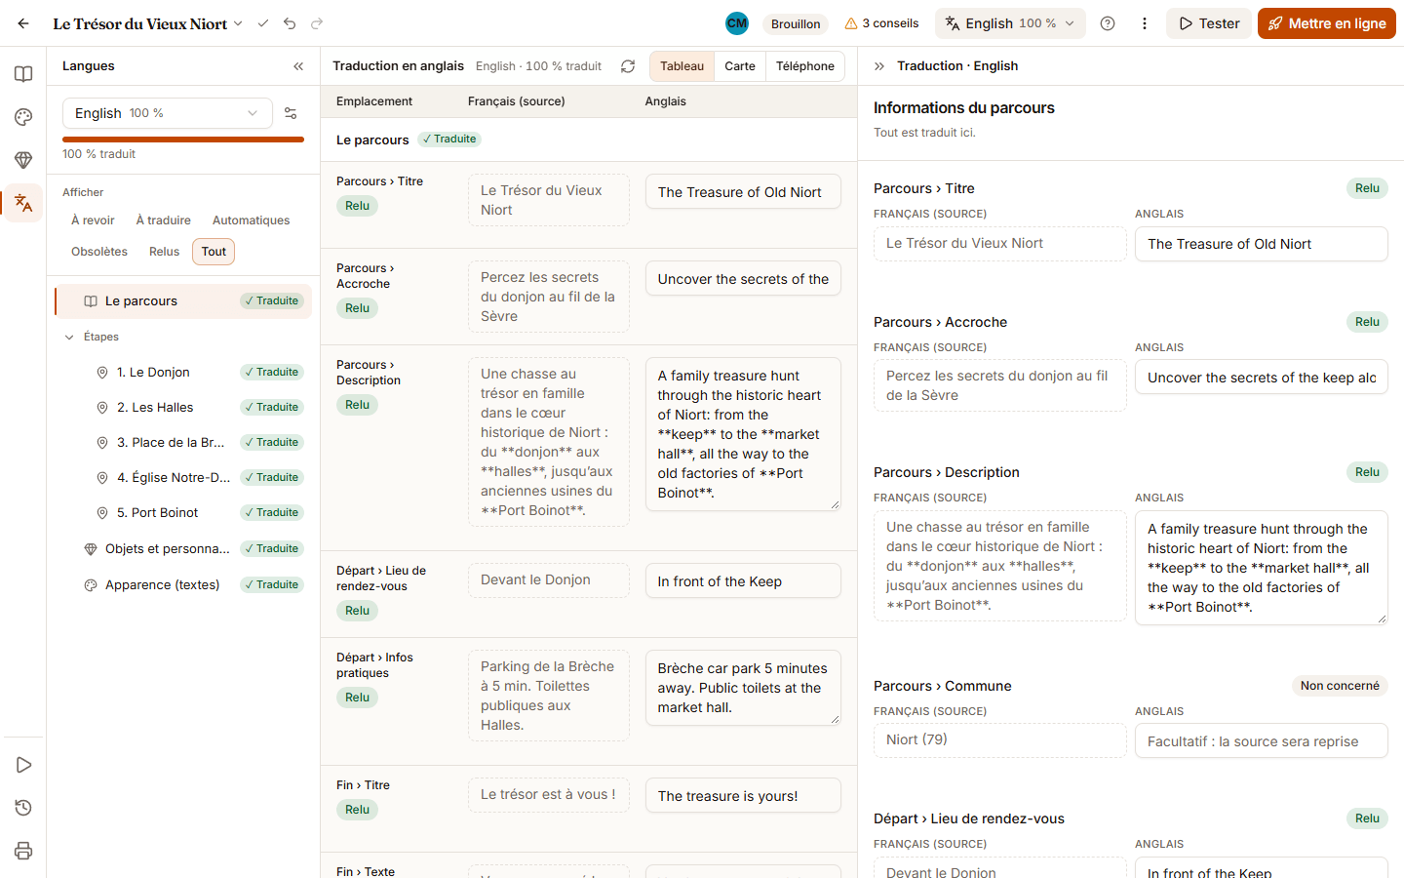Filter by À revoir
The height and width of the screenshot is (878, 1404).
pos(93,220)
